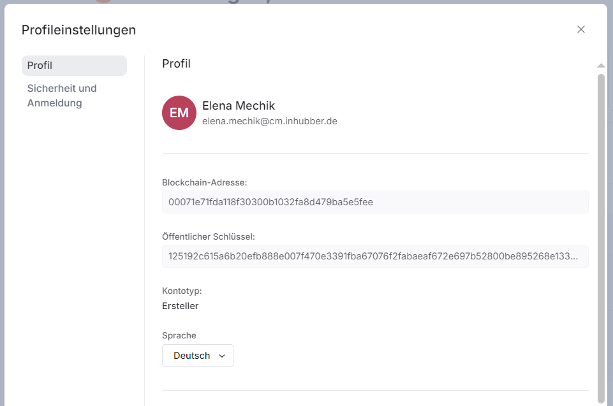This screenshot has height=406, width=613.
Task: Click the vertical scrollbar thumb
Action: 601,236
